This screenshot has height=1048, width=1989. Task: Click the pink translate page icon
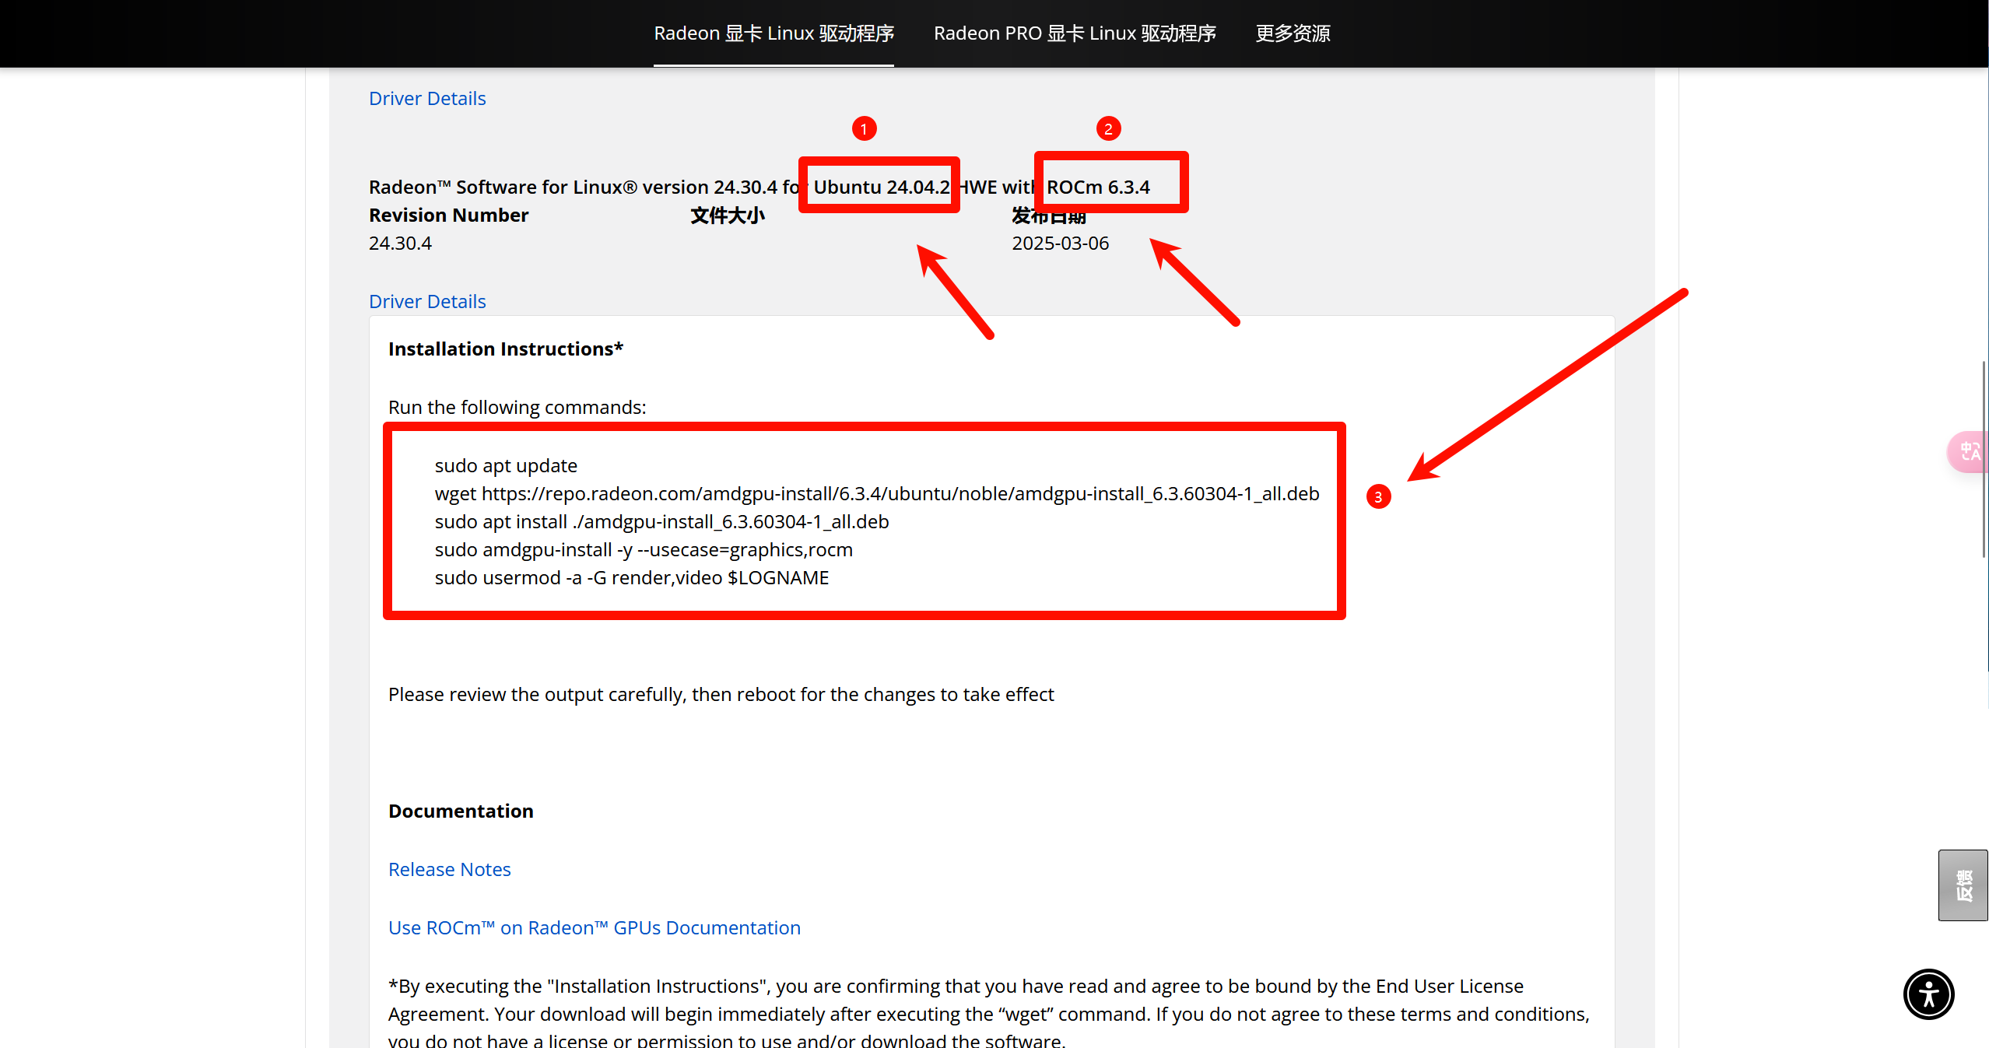(x=1970, y=451)
